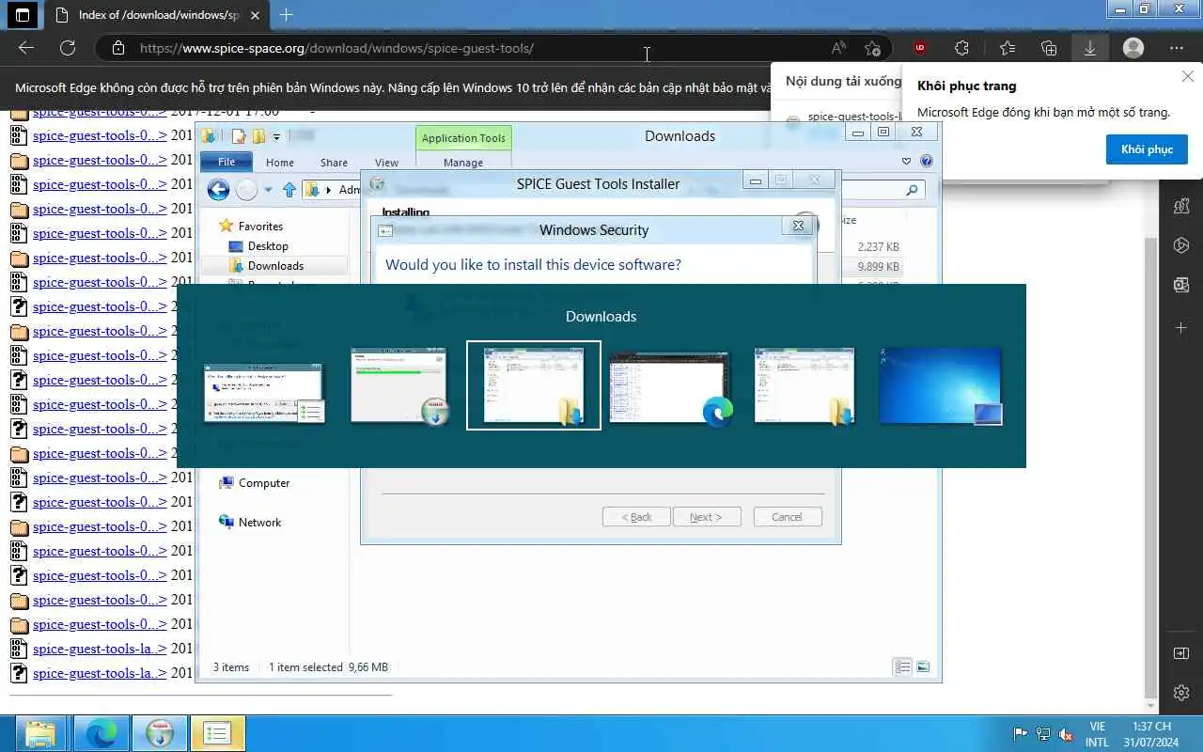
Task: Open Edge Collections
Action: click(x=1049, y=48)
